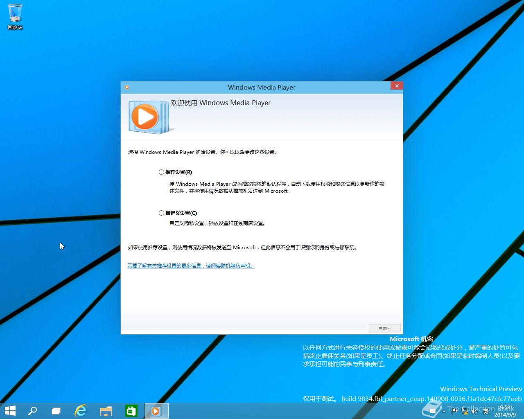Click the Windows Media Player title bar icon
524x419 pixels.
pos(127,87)
